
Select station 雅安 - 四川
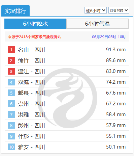[x=31, y=147]
